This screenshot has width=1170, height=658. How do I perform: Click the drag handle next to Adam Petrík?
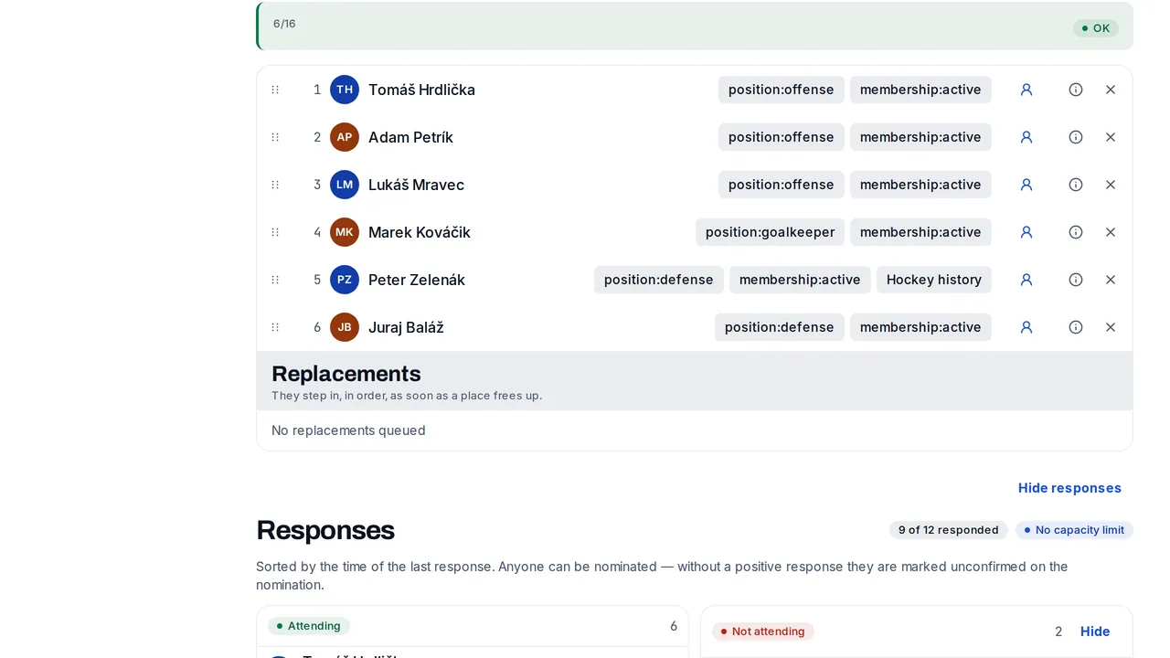point(275,137)
